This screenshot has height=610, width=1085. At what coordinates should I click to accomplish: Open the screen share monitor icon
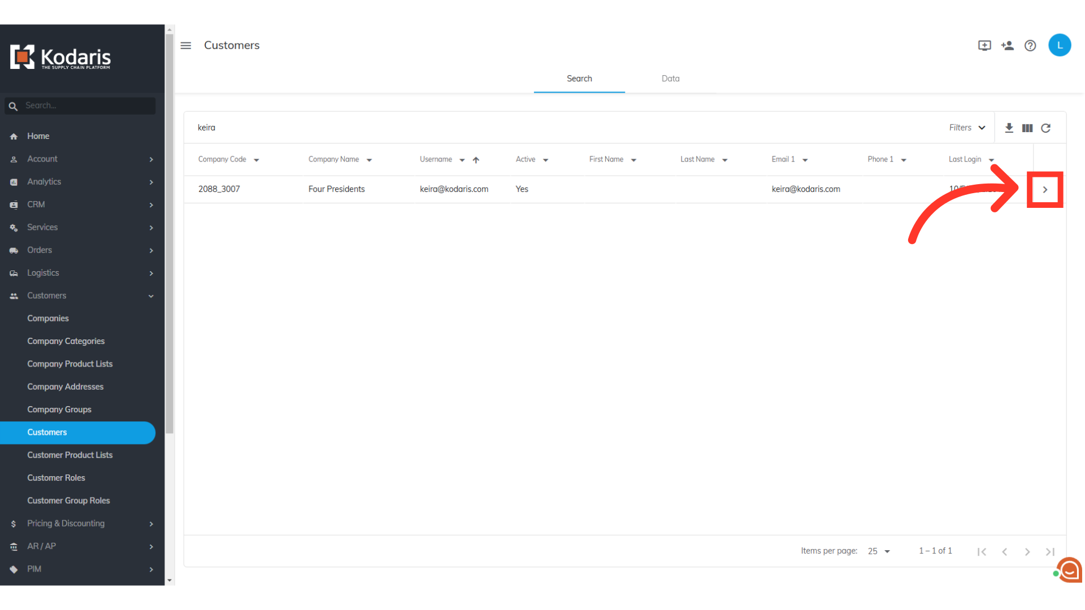(x=984, y=46)
